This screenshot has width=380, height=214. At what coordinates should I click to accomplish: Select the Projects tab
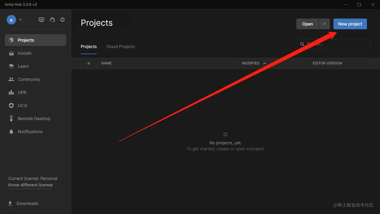[x=88, y=47]
